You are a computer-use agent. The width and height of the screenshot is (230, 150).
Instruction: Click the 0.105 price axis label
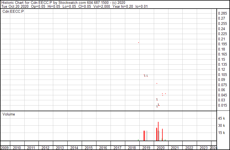click(x=222, y=75)
